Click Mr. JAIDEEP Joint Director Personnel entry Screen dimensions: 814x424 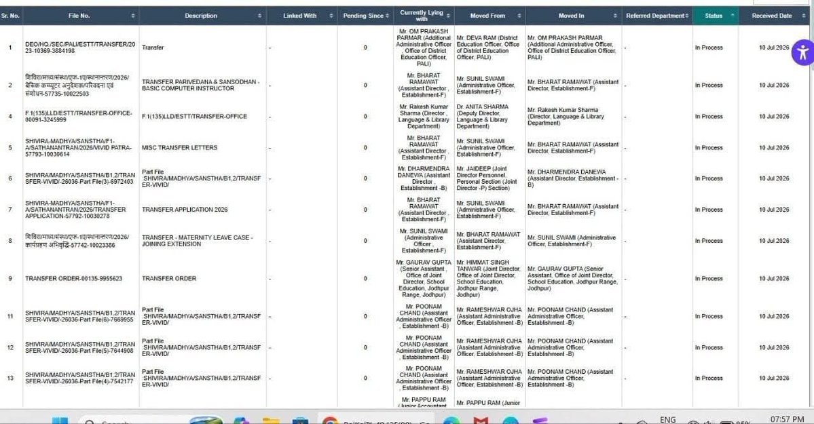[487, 178]
